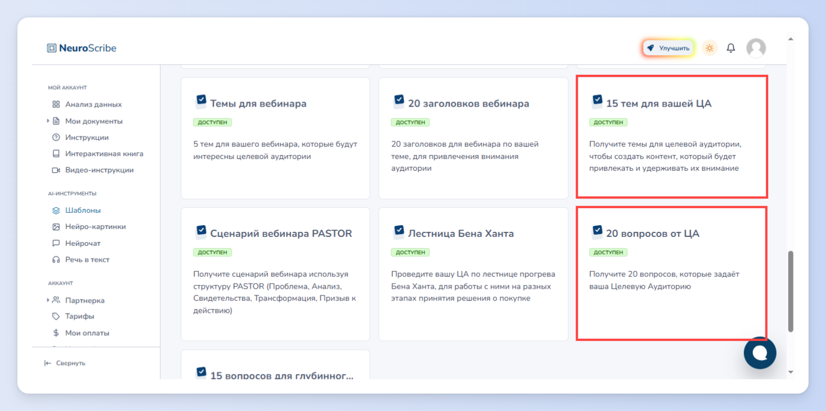Click the NeuroScribe brand name
The image size is (826, 411).
click(x=88, y=48)
